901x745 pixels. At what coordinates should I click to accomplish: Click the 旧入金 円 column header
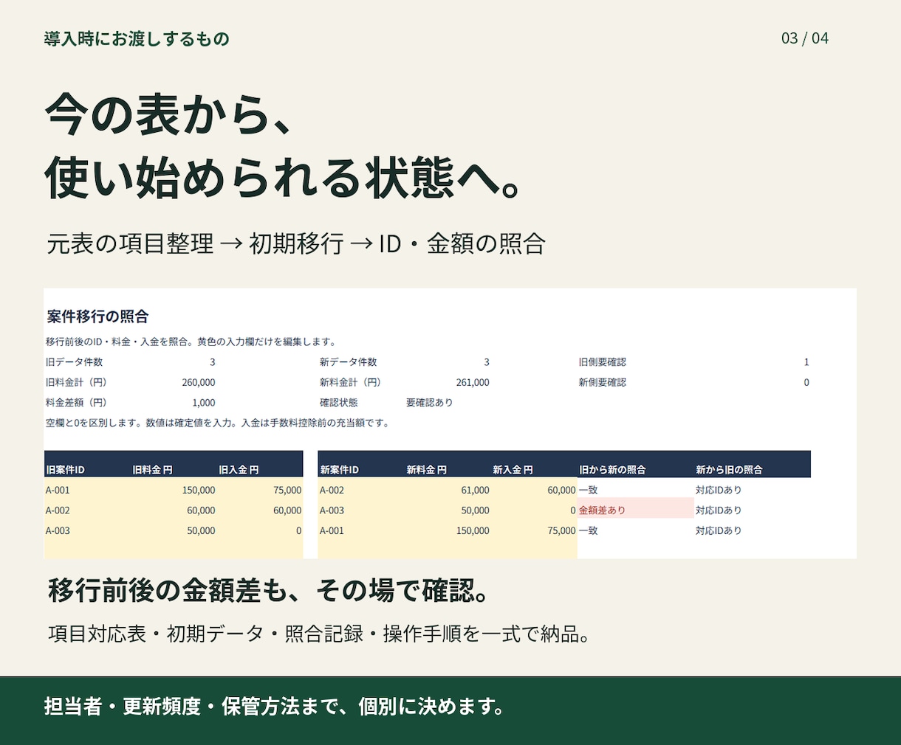coord(239,470)
